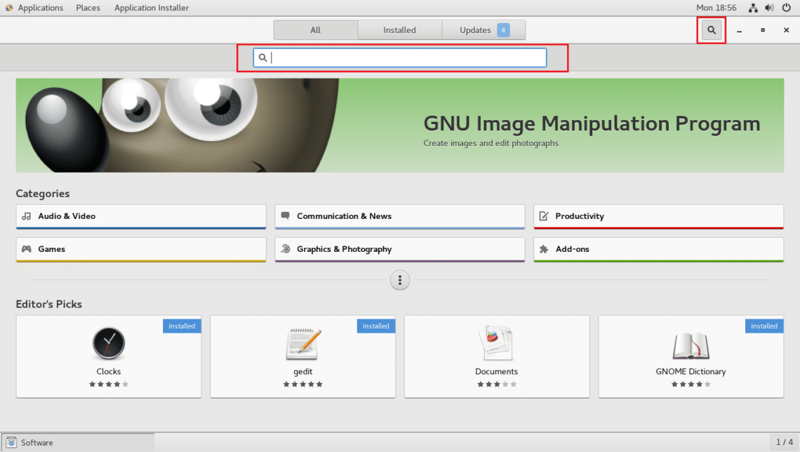This screenshot has width=800, height=452.
Task: Select the Documents app icon
Action: tap(496, 344)
